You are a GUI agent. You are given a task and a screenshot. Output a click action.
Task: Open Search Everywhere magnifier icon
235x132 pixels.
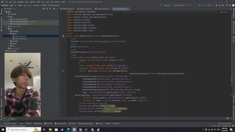(227, 5)
